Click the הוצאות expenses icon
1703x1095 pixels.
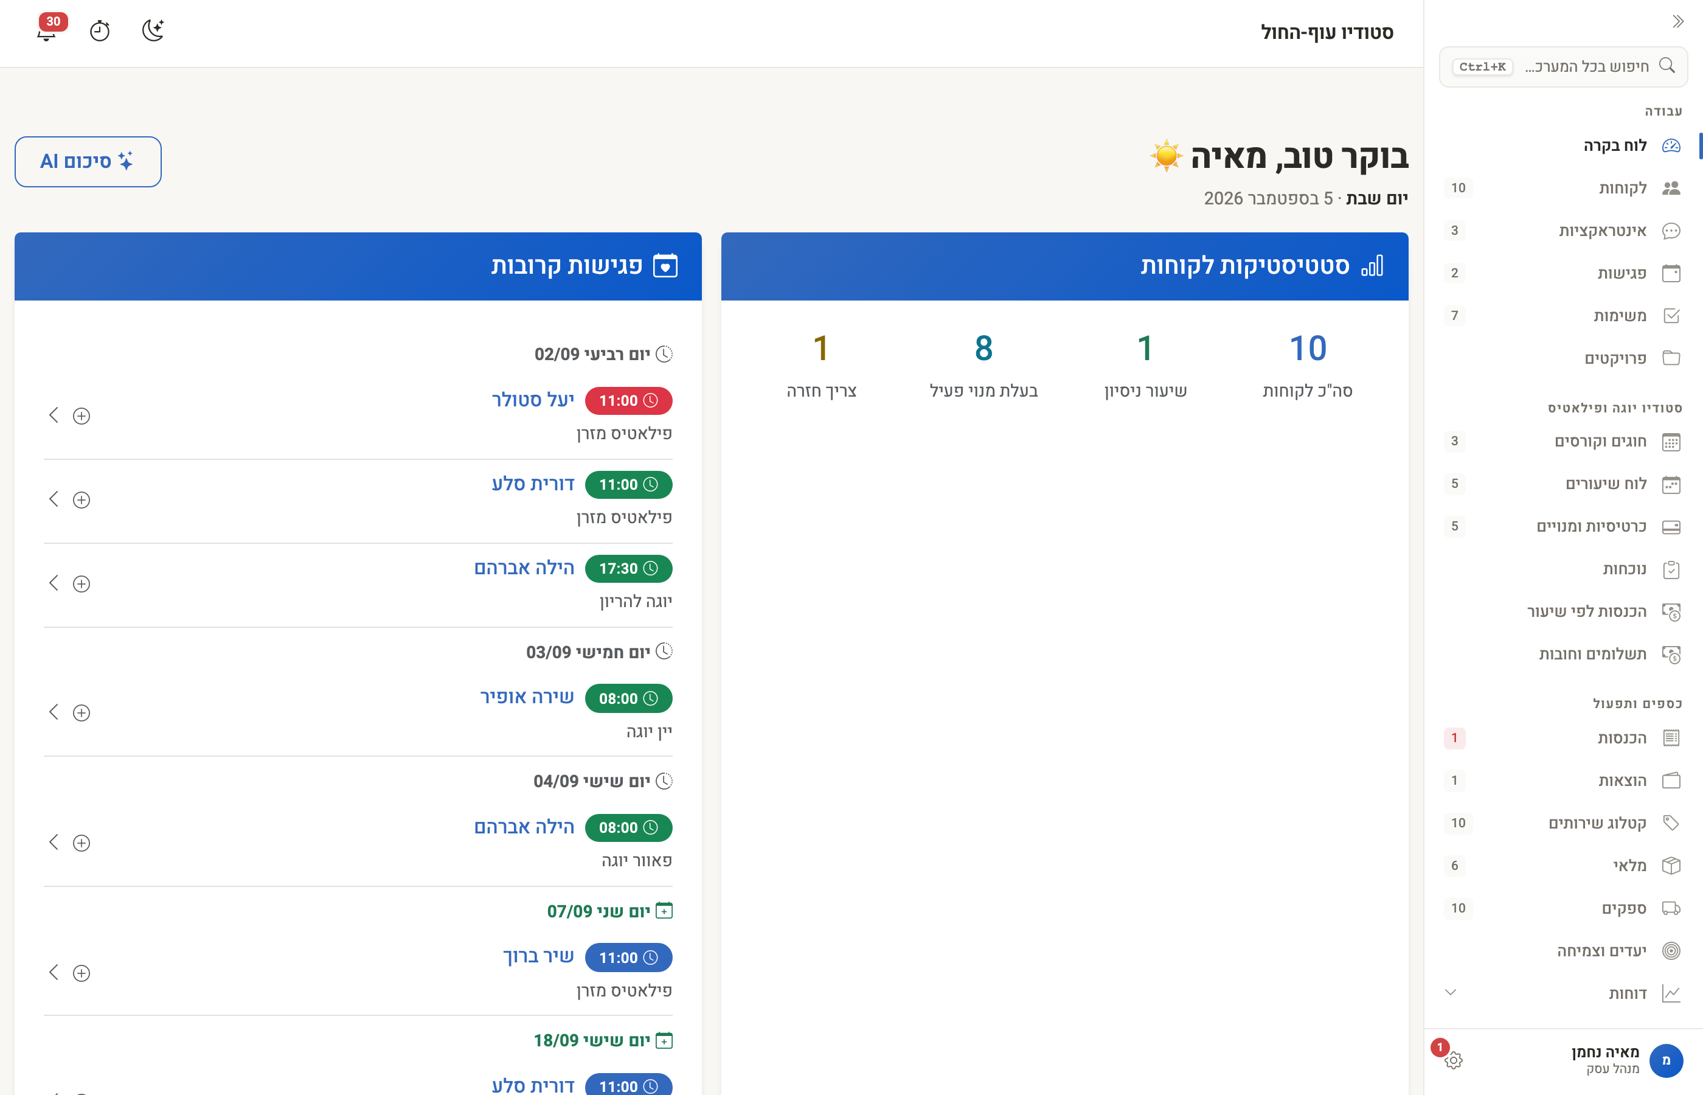click(1671, 780)
